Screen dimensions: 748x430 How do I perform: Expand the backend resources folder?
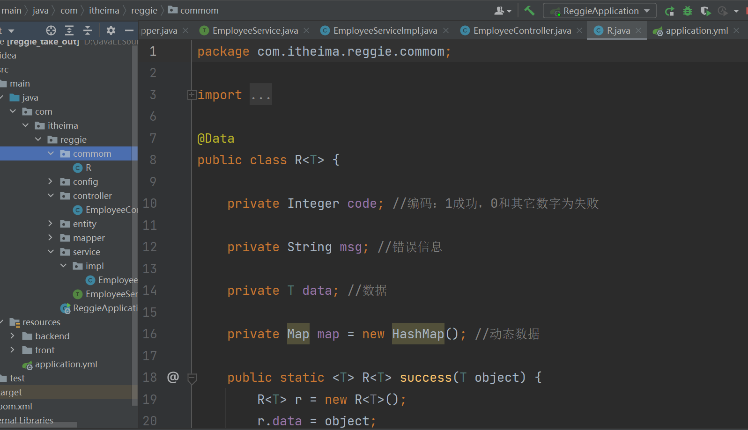(x=13, y=336)
